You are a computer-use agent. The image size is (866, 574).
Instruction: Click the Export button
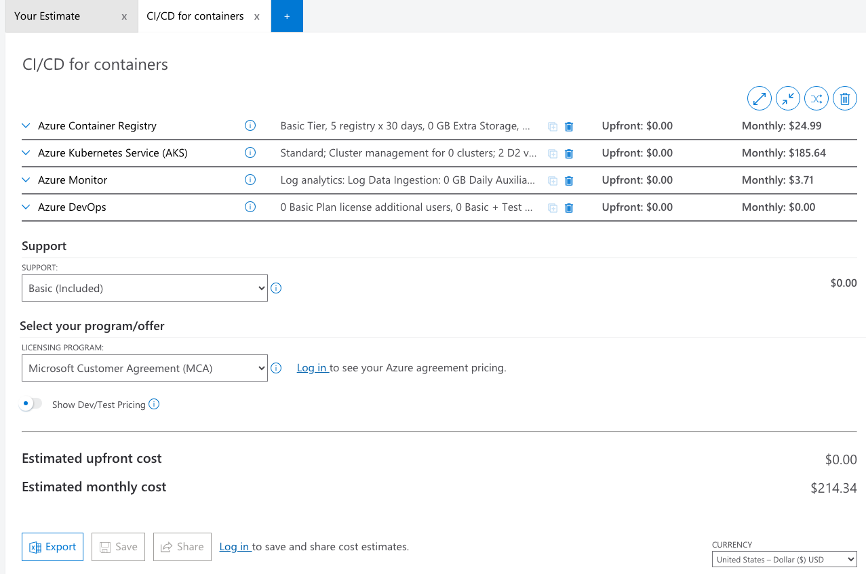coord(52,547)
